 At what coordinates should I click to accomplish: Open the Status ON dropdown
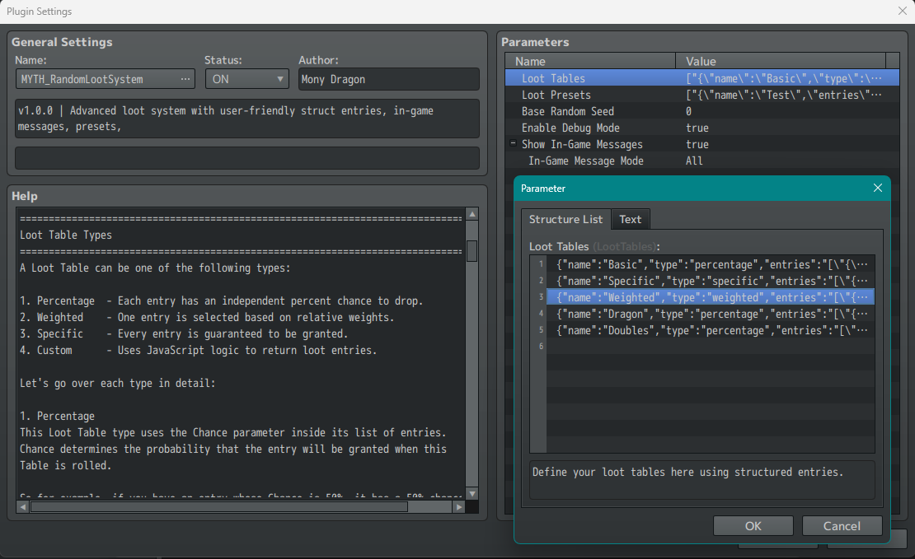tap(246, 79)
